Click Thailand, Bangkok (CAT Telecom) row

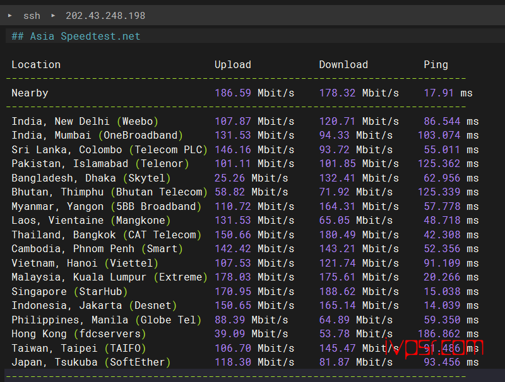point(106,234)
